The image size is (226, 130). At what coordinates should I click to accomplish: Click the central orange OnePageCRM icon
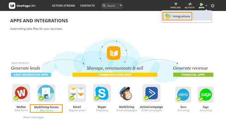114,53
